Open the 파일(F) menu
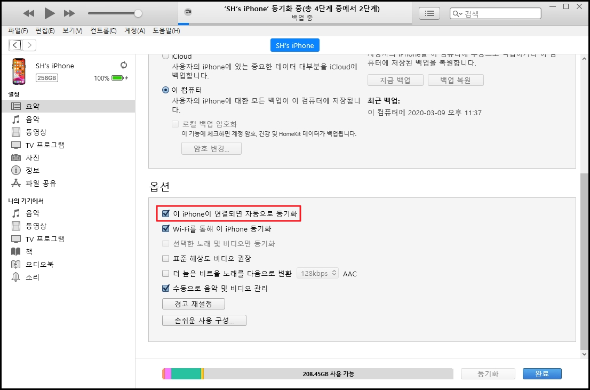The width and height of the screenshot is (590, 390). (x=18, y=31)
